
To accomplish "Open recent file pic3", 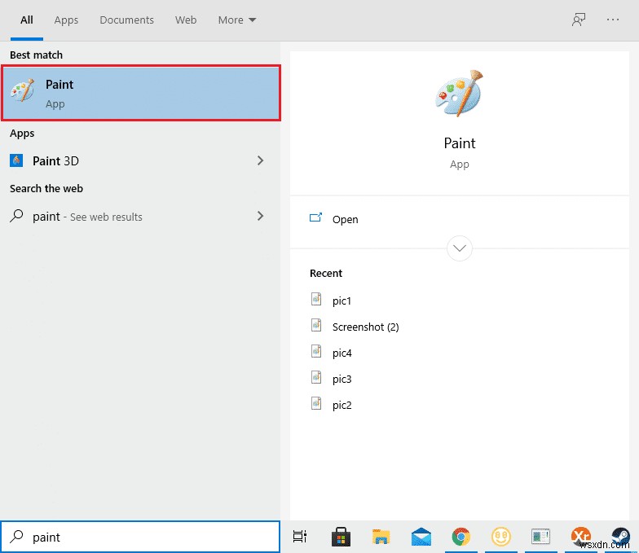I will (x=342, y=379).
